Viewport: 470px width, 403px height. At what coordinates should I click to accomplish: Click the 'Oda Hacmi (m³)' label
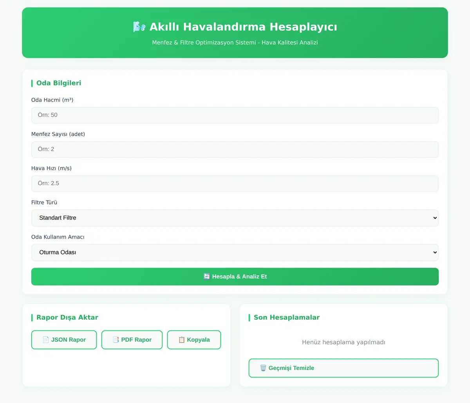click(52, 100)
